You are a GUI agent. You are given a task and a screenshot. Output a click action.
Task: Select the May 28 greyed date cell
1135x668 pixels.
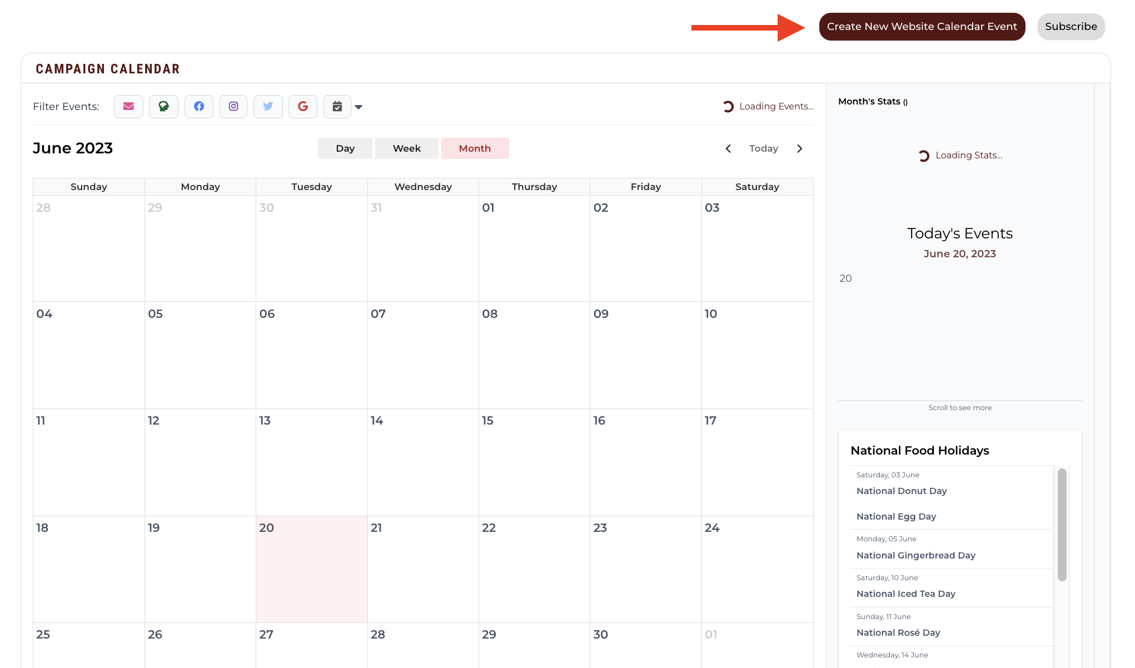coord(89,248)
